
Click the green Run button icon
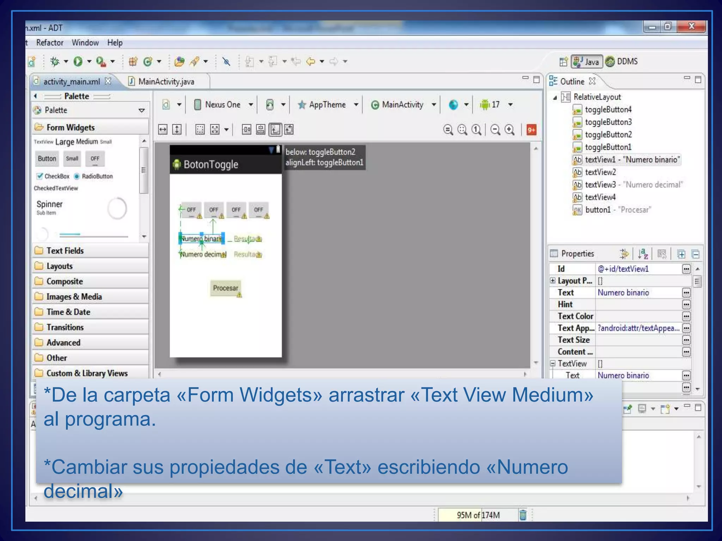[x=78, y=62]
